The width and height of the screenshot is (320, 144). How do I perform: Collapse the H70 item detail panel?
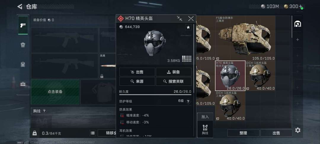[180, 19]
